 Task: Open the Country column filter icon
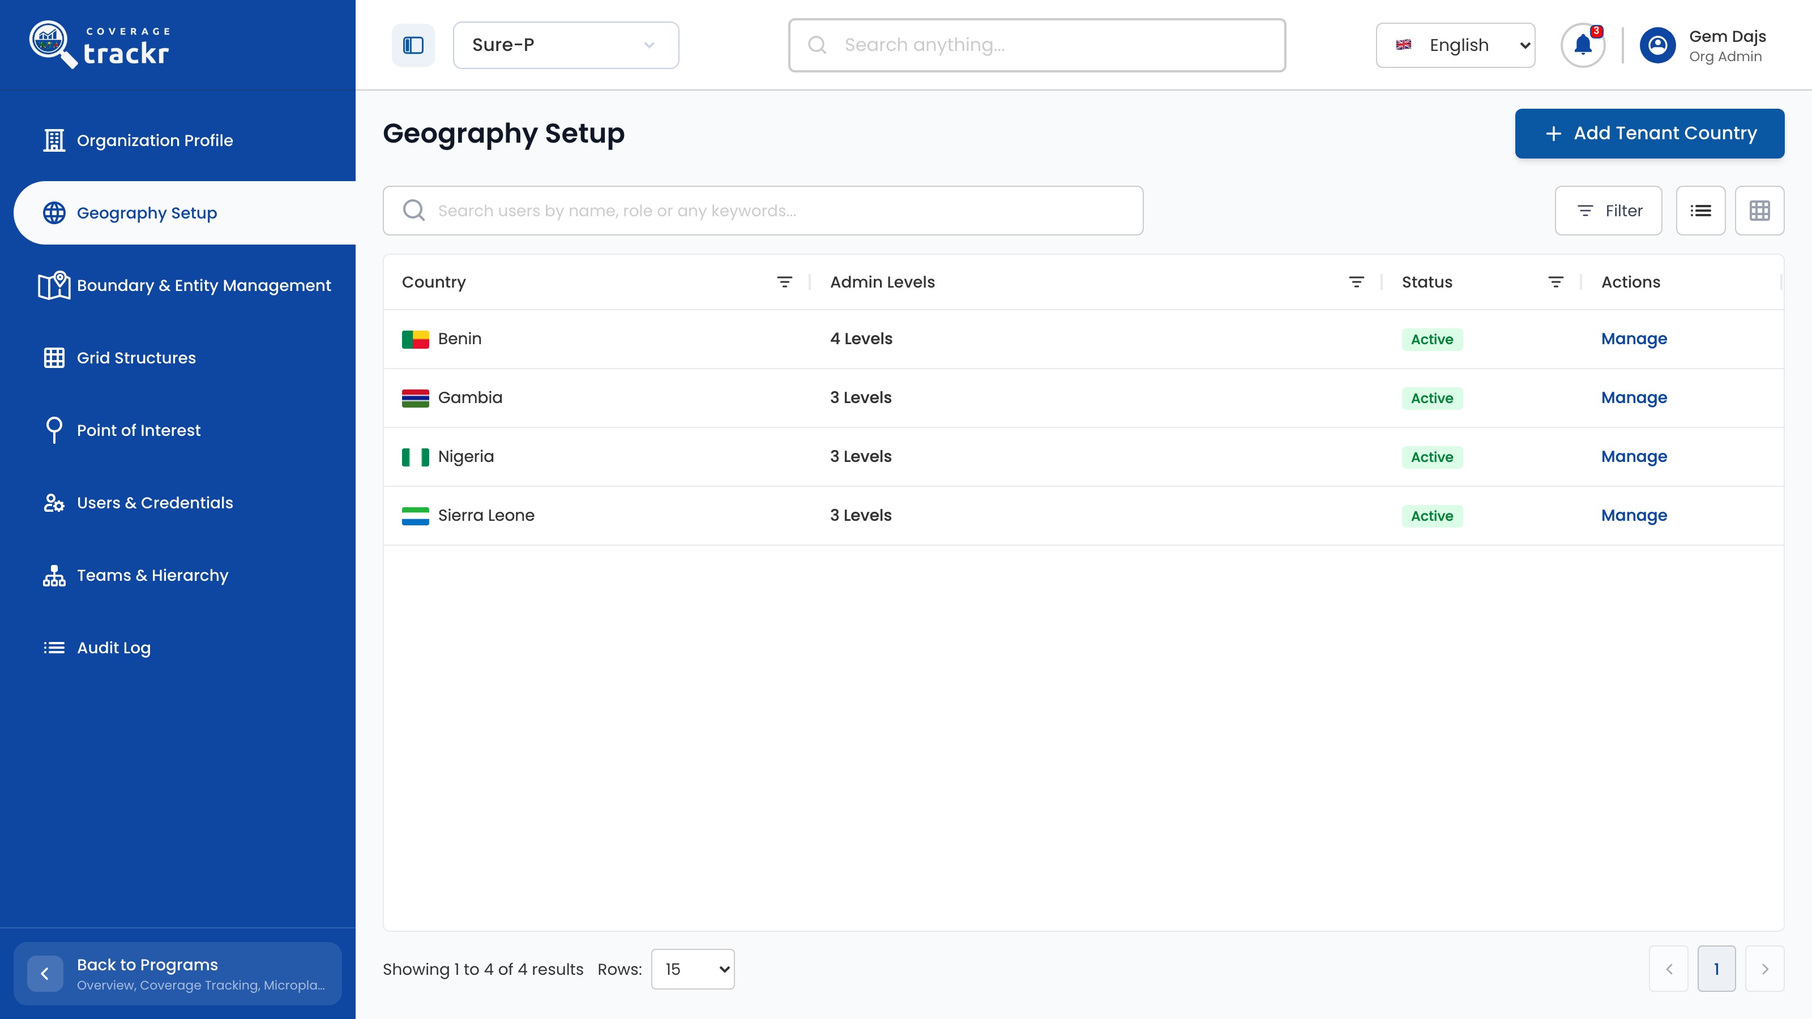784,282
